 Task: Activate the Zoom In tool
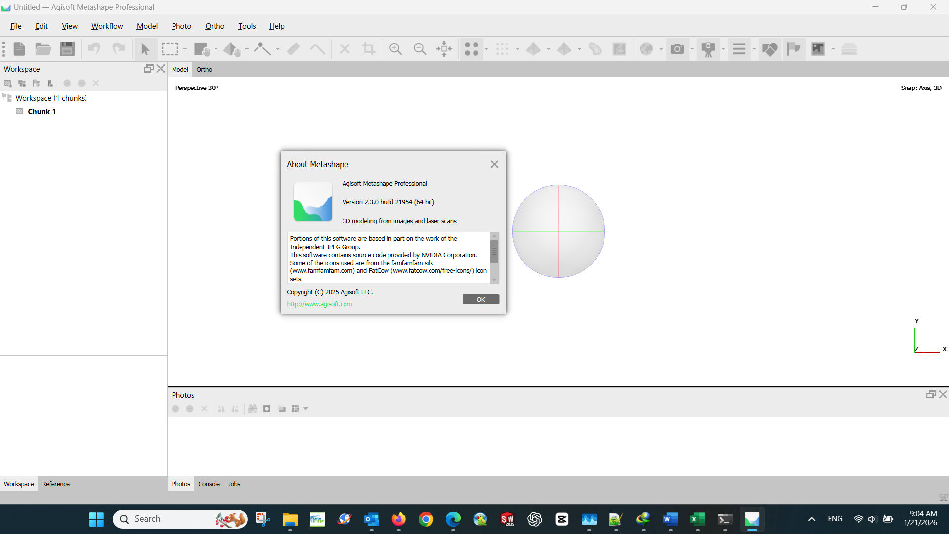[x=395, y=49]
